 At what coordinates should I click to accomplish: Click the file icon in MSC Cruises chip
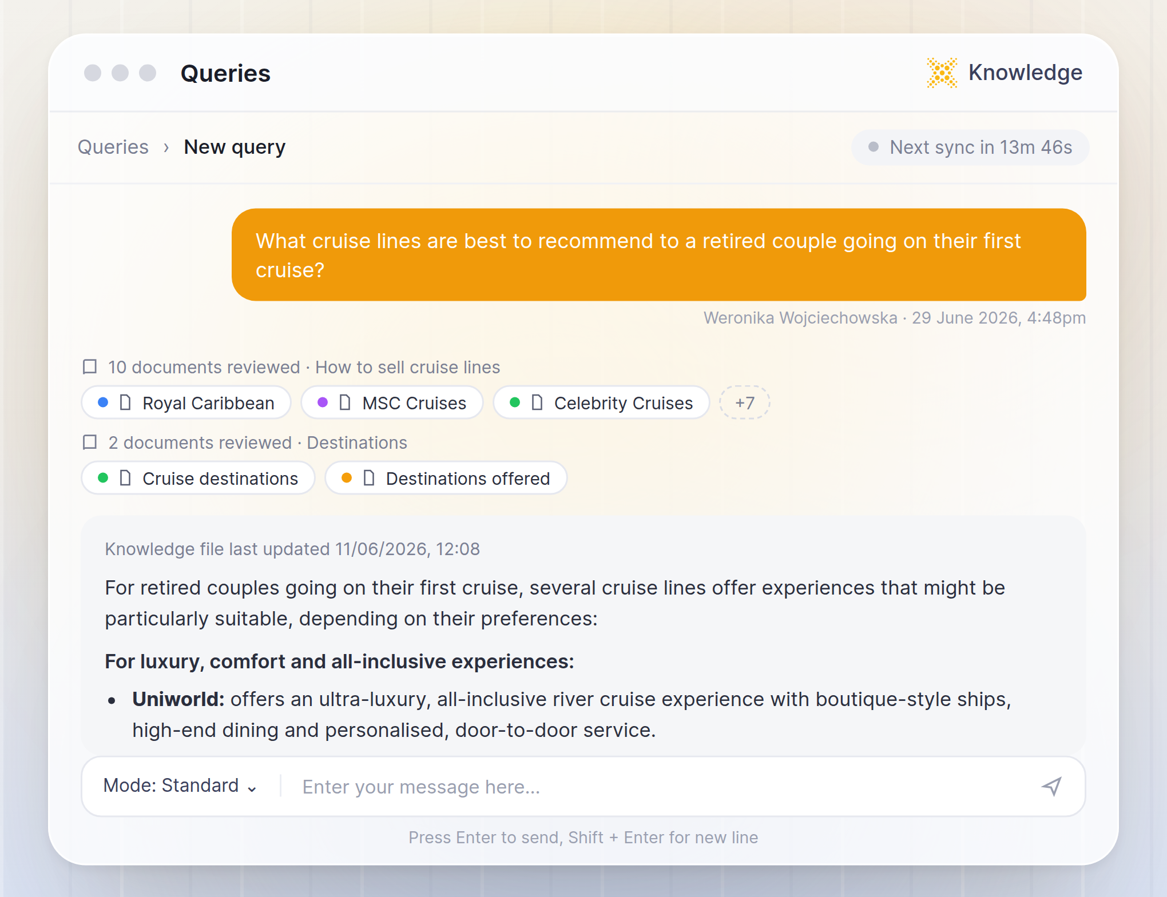pos(345,402)
